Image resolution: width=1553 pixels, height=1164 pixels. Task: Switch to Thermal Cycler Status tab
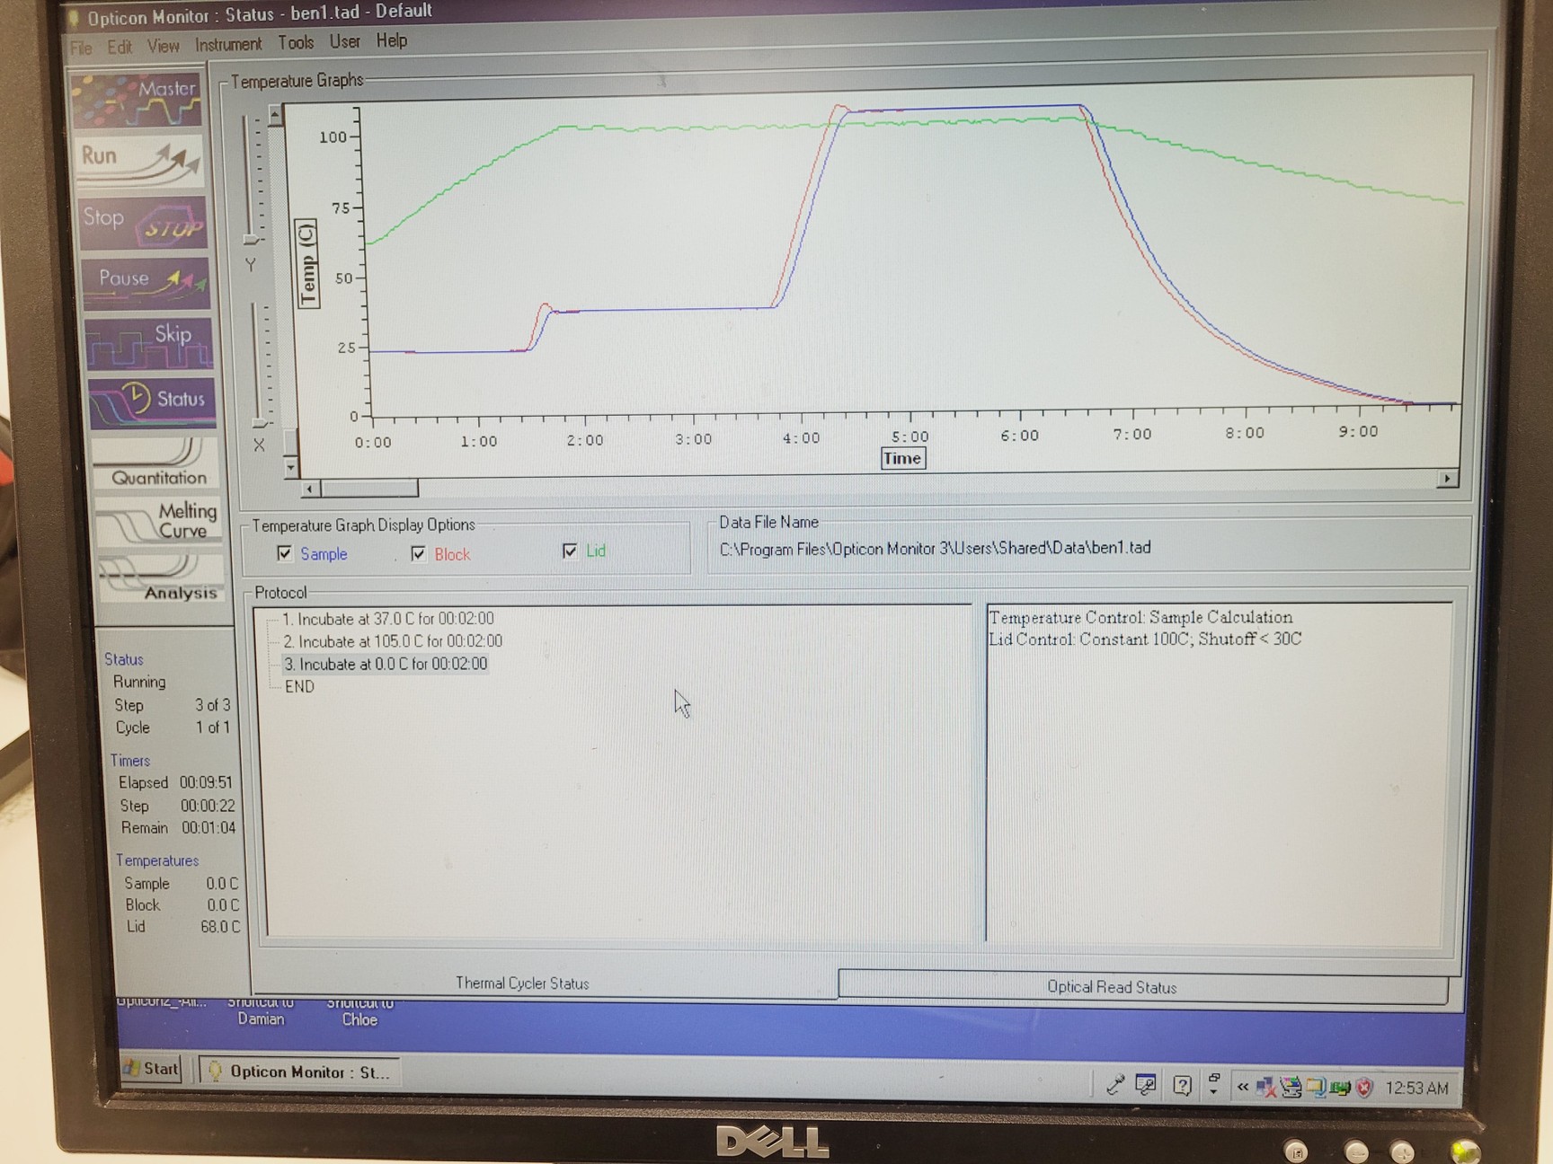click(x=522, y=983)
